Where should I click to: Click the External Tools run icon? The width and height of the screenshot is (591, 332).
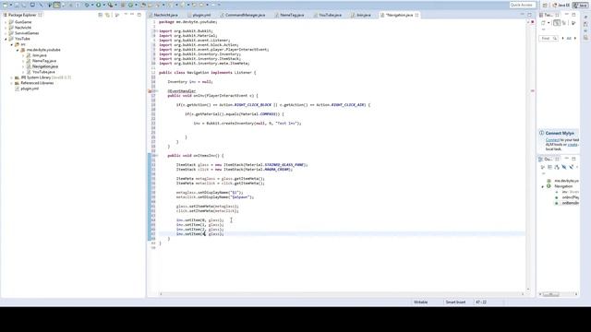pos(110,5)
